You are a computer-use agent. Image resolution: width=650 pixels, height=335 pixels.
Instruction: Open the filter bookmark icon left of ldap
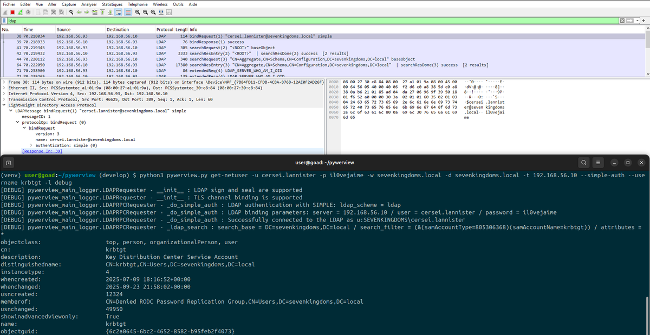tap(4, 21)
